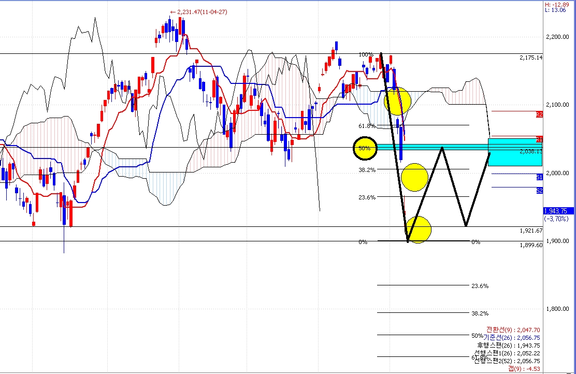The image size is (576, 374).
Task: Select the blue S1 support marker
Action: (539, 177)
